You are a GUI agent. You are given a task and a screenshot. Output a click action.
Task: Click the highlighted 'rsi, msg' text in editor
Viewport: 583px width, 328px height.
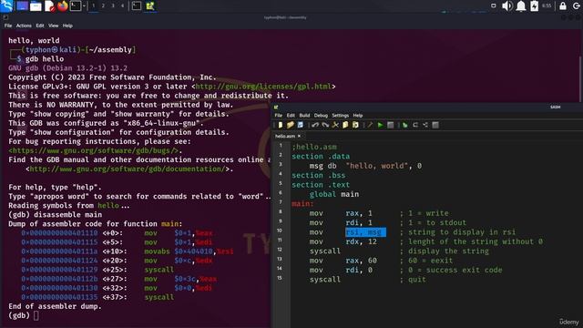pyautogui.click(x=365, y=232)
